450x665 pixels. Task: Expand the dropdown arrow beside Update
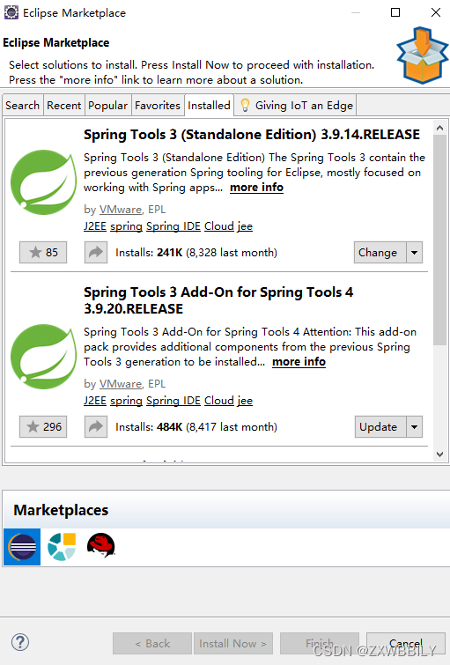point(415,426)
